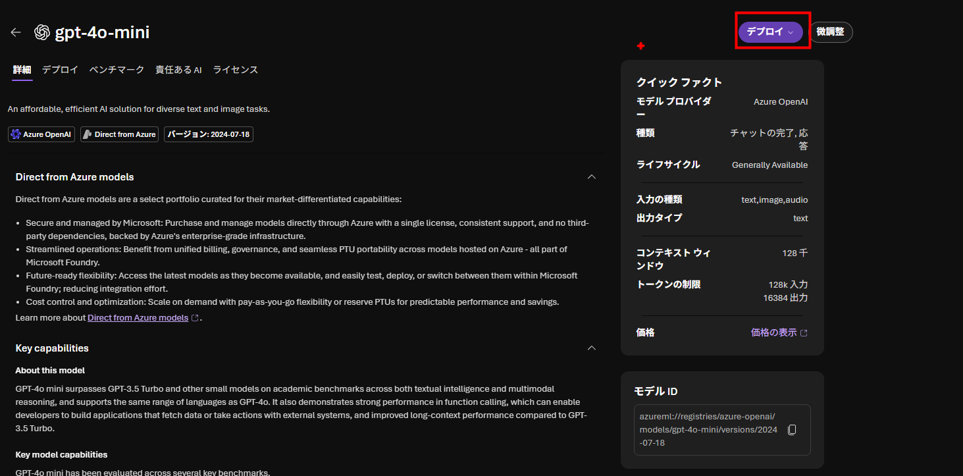Click the About this model subheading
The image size is (963, 476).
tap(50, 371)
